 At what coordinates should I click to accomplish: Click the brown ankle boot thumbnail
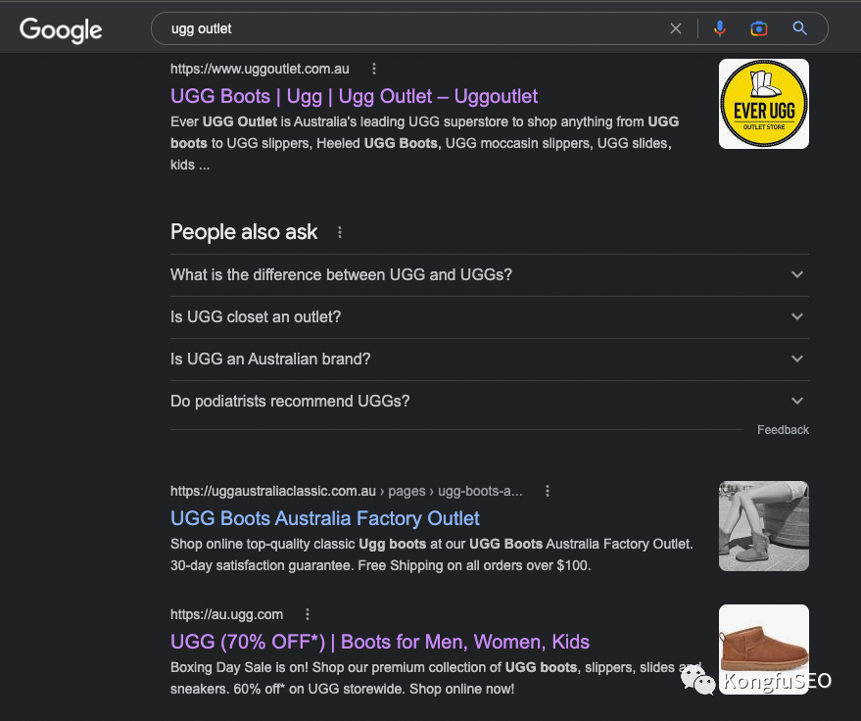click(x=764, y=649)
